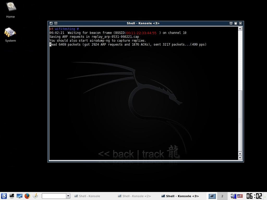Open the KDE K menu

(x=4, y=196)
